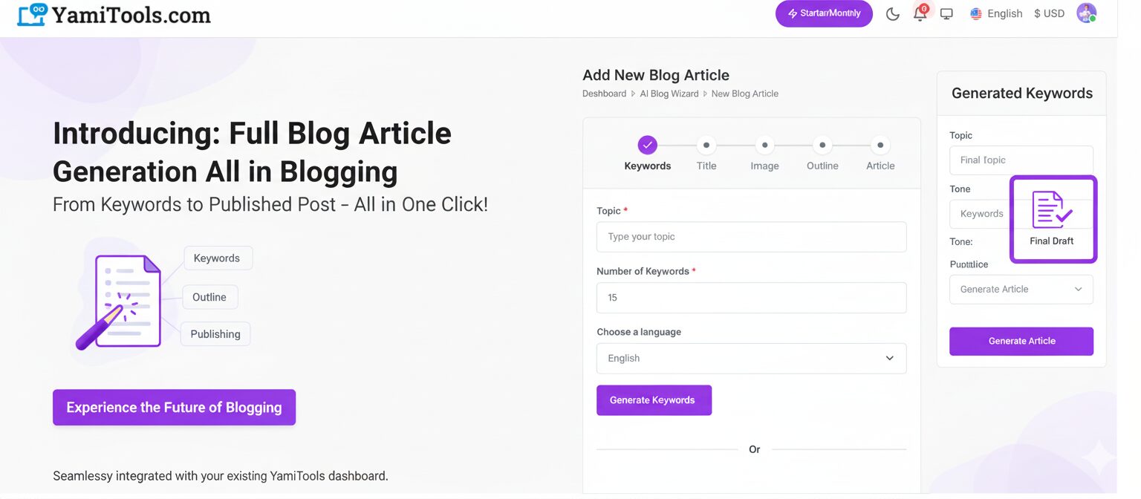The height and width of the screenshot is (499, 1141).
Task: Open the Choose a language dropdown
Action: point(751,358)
